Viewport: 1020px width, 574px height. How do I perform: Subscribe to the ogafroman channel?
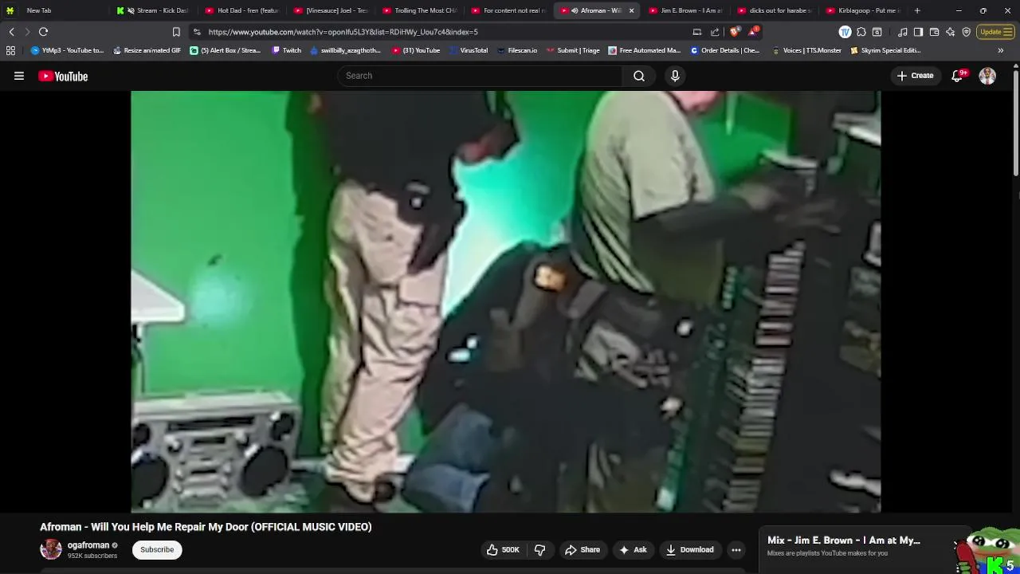point(157,549)
